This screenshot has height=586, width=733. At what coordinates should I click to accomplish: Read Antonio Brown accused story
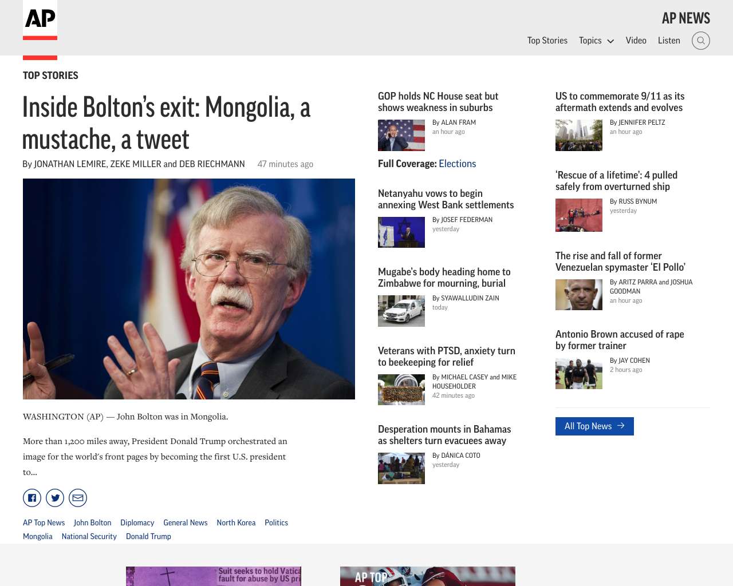coord(620,340)
